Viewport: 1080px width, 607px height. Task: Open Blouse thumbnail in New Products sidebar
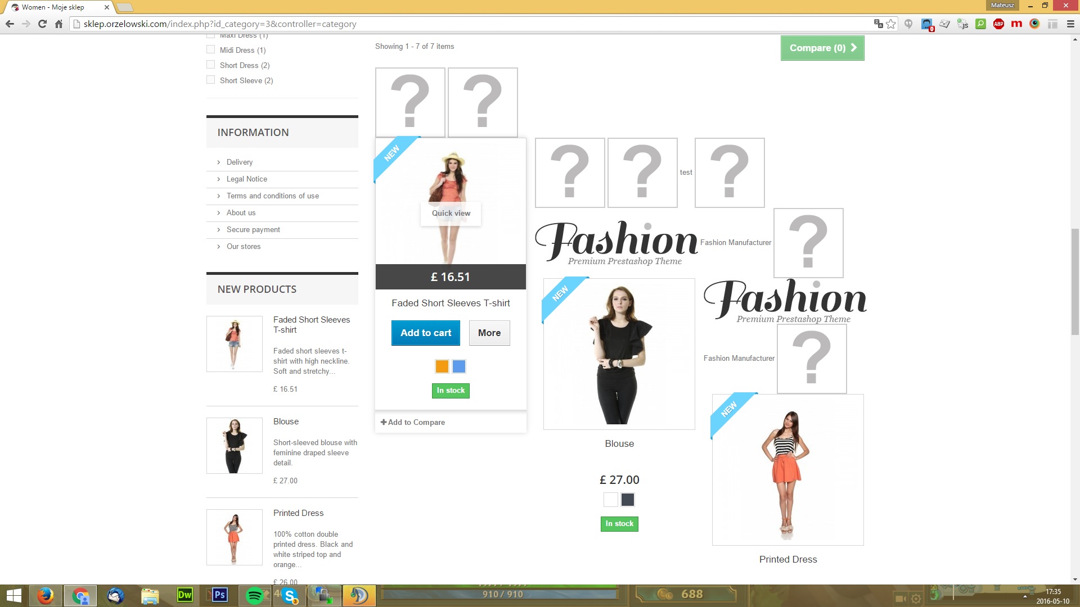(x=235, y=446)
